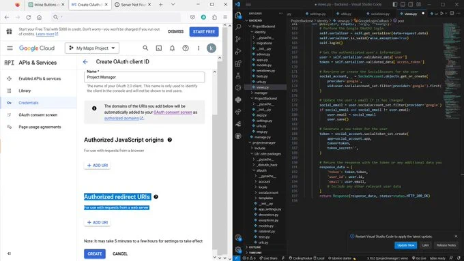
Task: Click the browser address bar
Action: (x=116, y=17)
